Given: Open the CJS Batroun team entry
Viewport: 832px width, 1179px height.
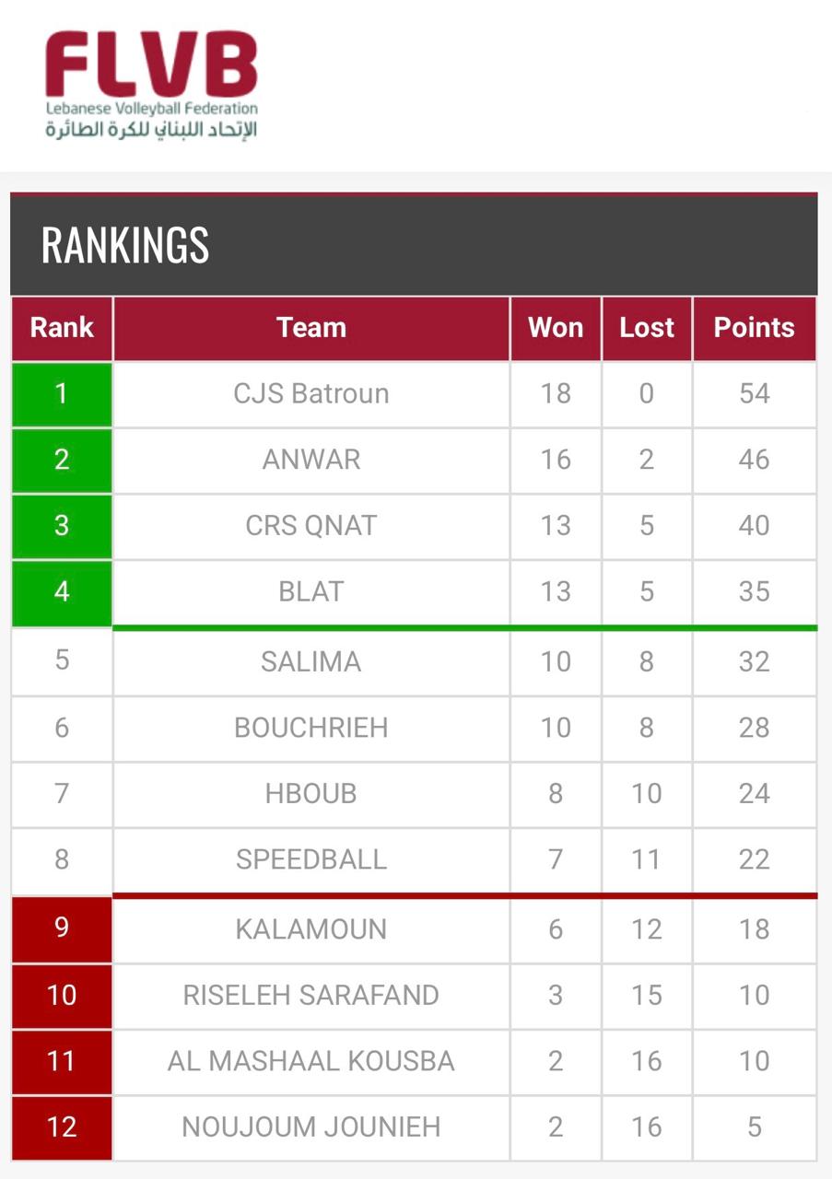Looking at the screenshot, I should pos(311,394).
